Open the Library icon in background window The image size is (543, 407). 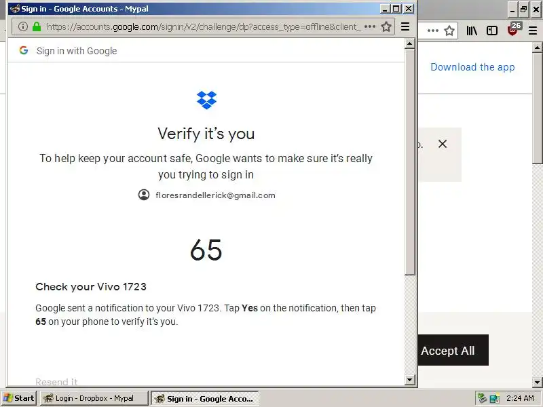[x=472, y=31]
